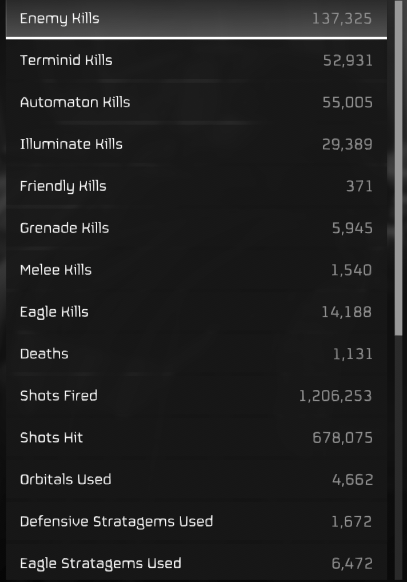Image resolution: width=407 pixels, height=582 pixels.
Task: Click the 137,325 Enemy Kills value
Action: click(342, 18)
